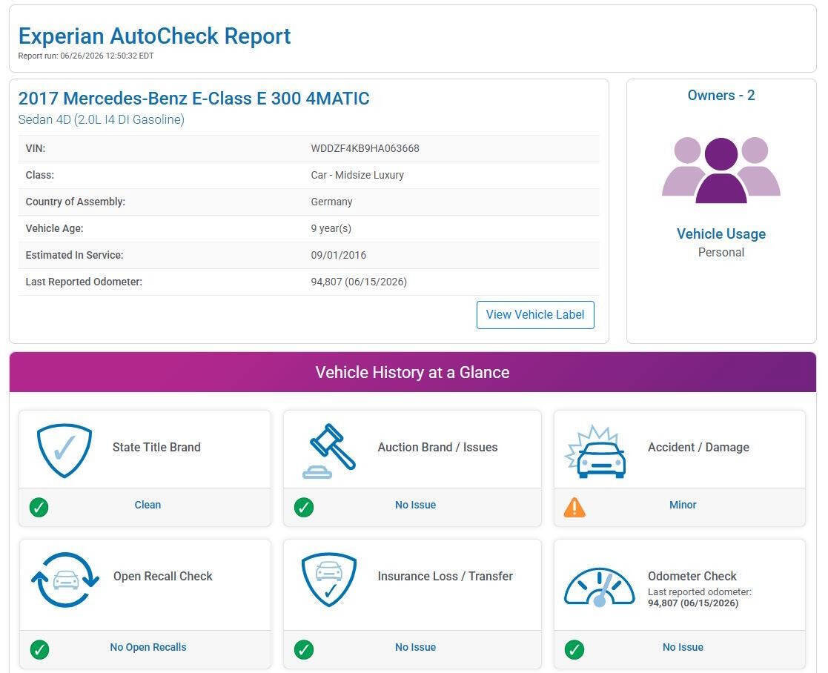Click the Car - Midsize Luxury class value

click(357, 175)
